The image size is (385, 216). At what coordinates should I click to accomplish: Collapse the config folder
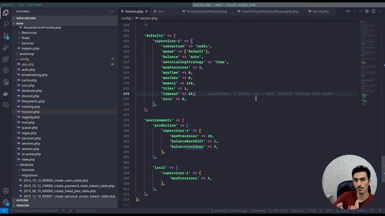coord(24,59)
